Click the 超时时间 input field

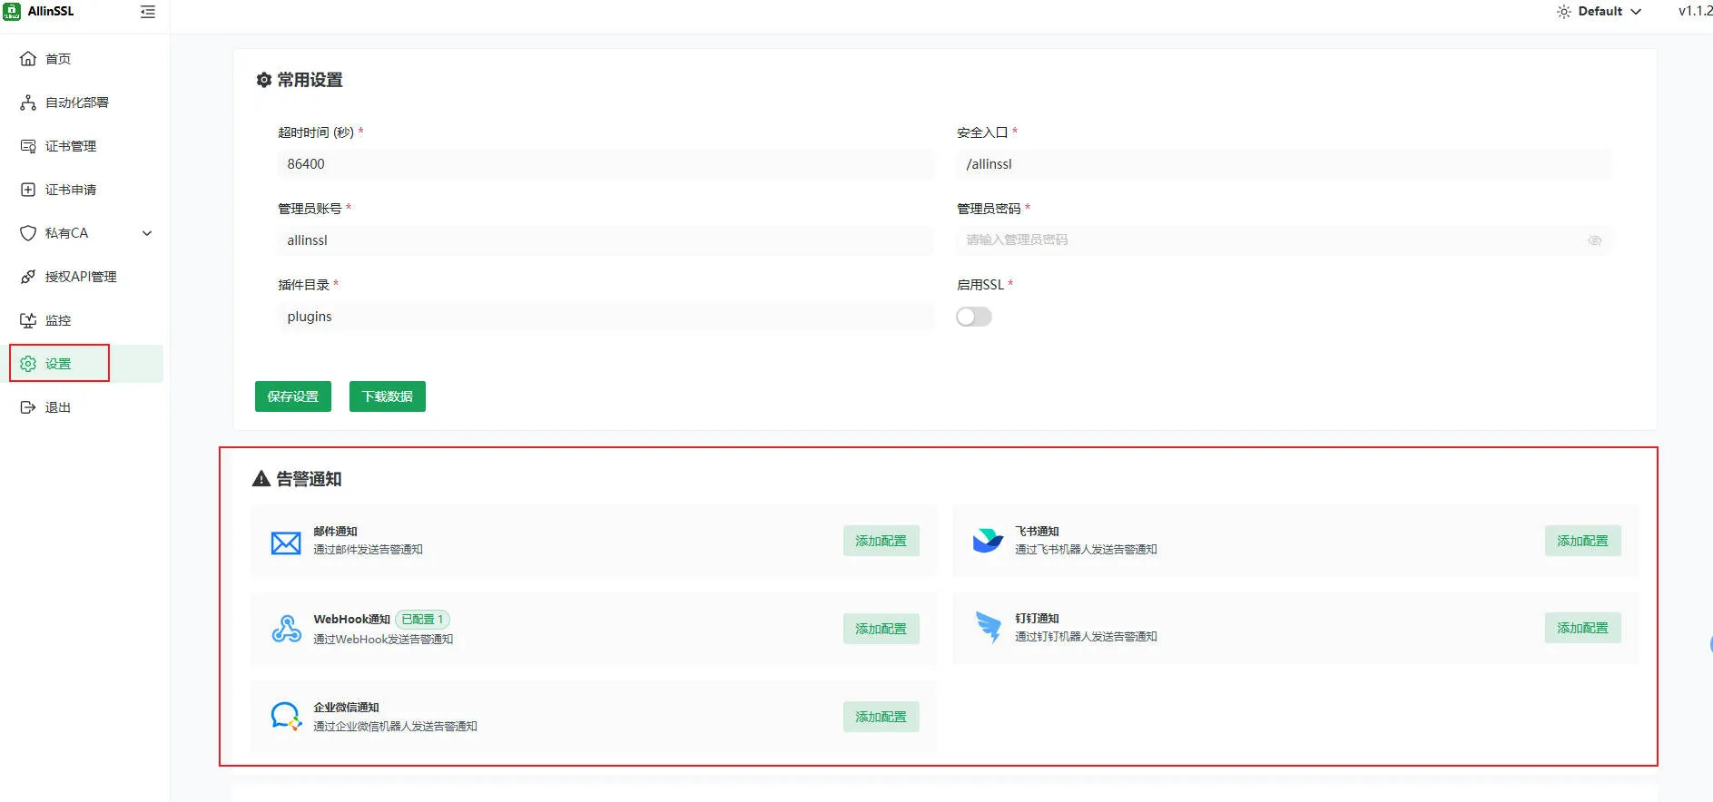click(x=605, y=164)
